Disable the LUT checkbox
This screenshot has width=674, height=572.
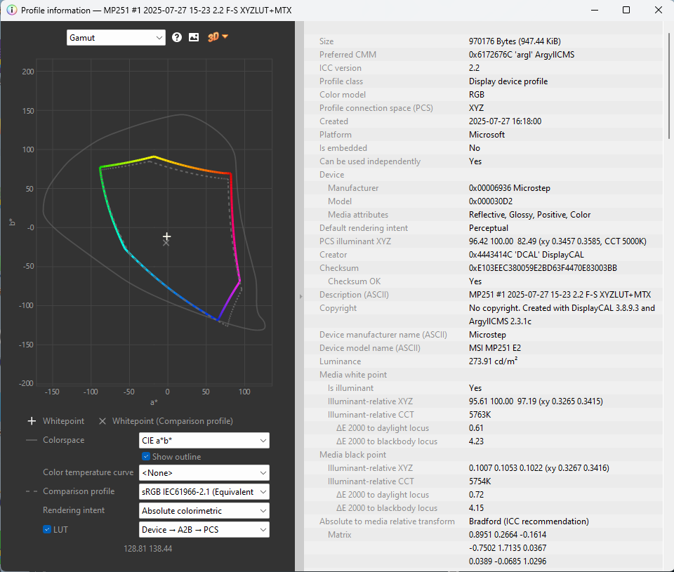pos(47,529)
